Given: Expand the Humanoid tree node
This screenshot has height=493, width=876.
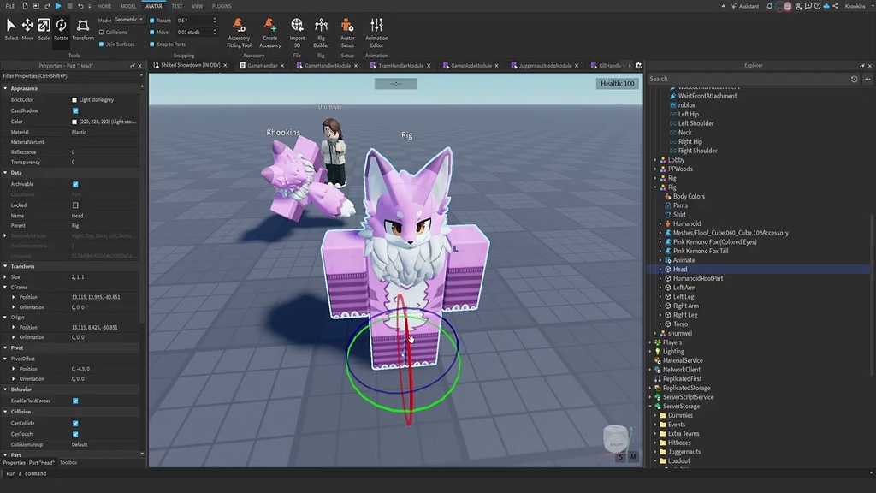Looking at the screenshot, I should [660, 223].
